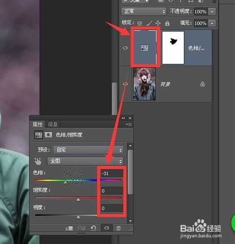
Task: Open the opacity slider dropdown arrow
Action: click(212, 12)
